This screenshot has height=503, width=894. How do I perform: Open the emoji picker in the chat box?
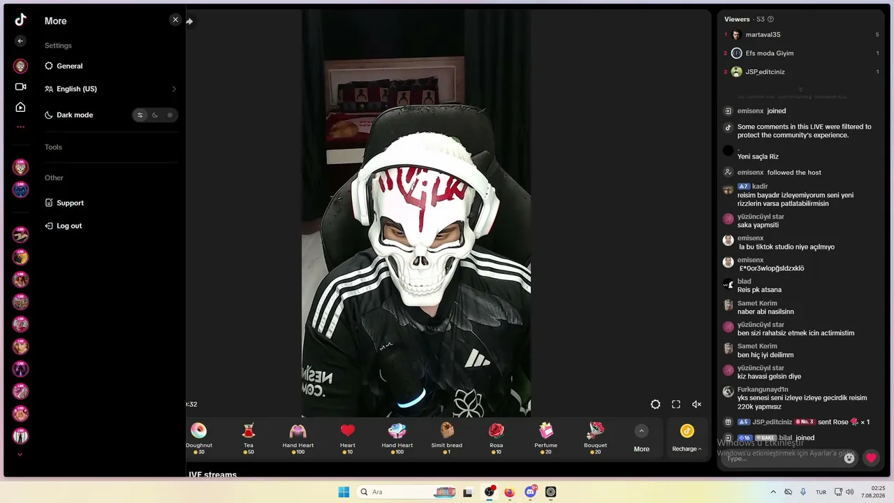[x=849, y=458]
